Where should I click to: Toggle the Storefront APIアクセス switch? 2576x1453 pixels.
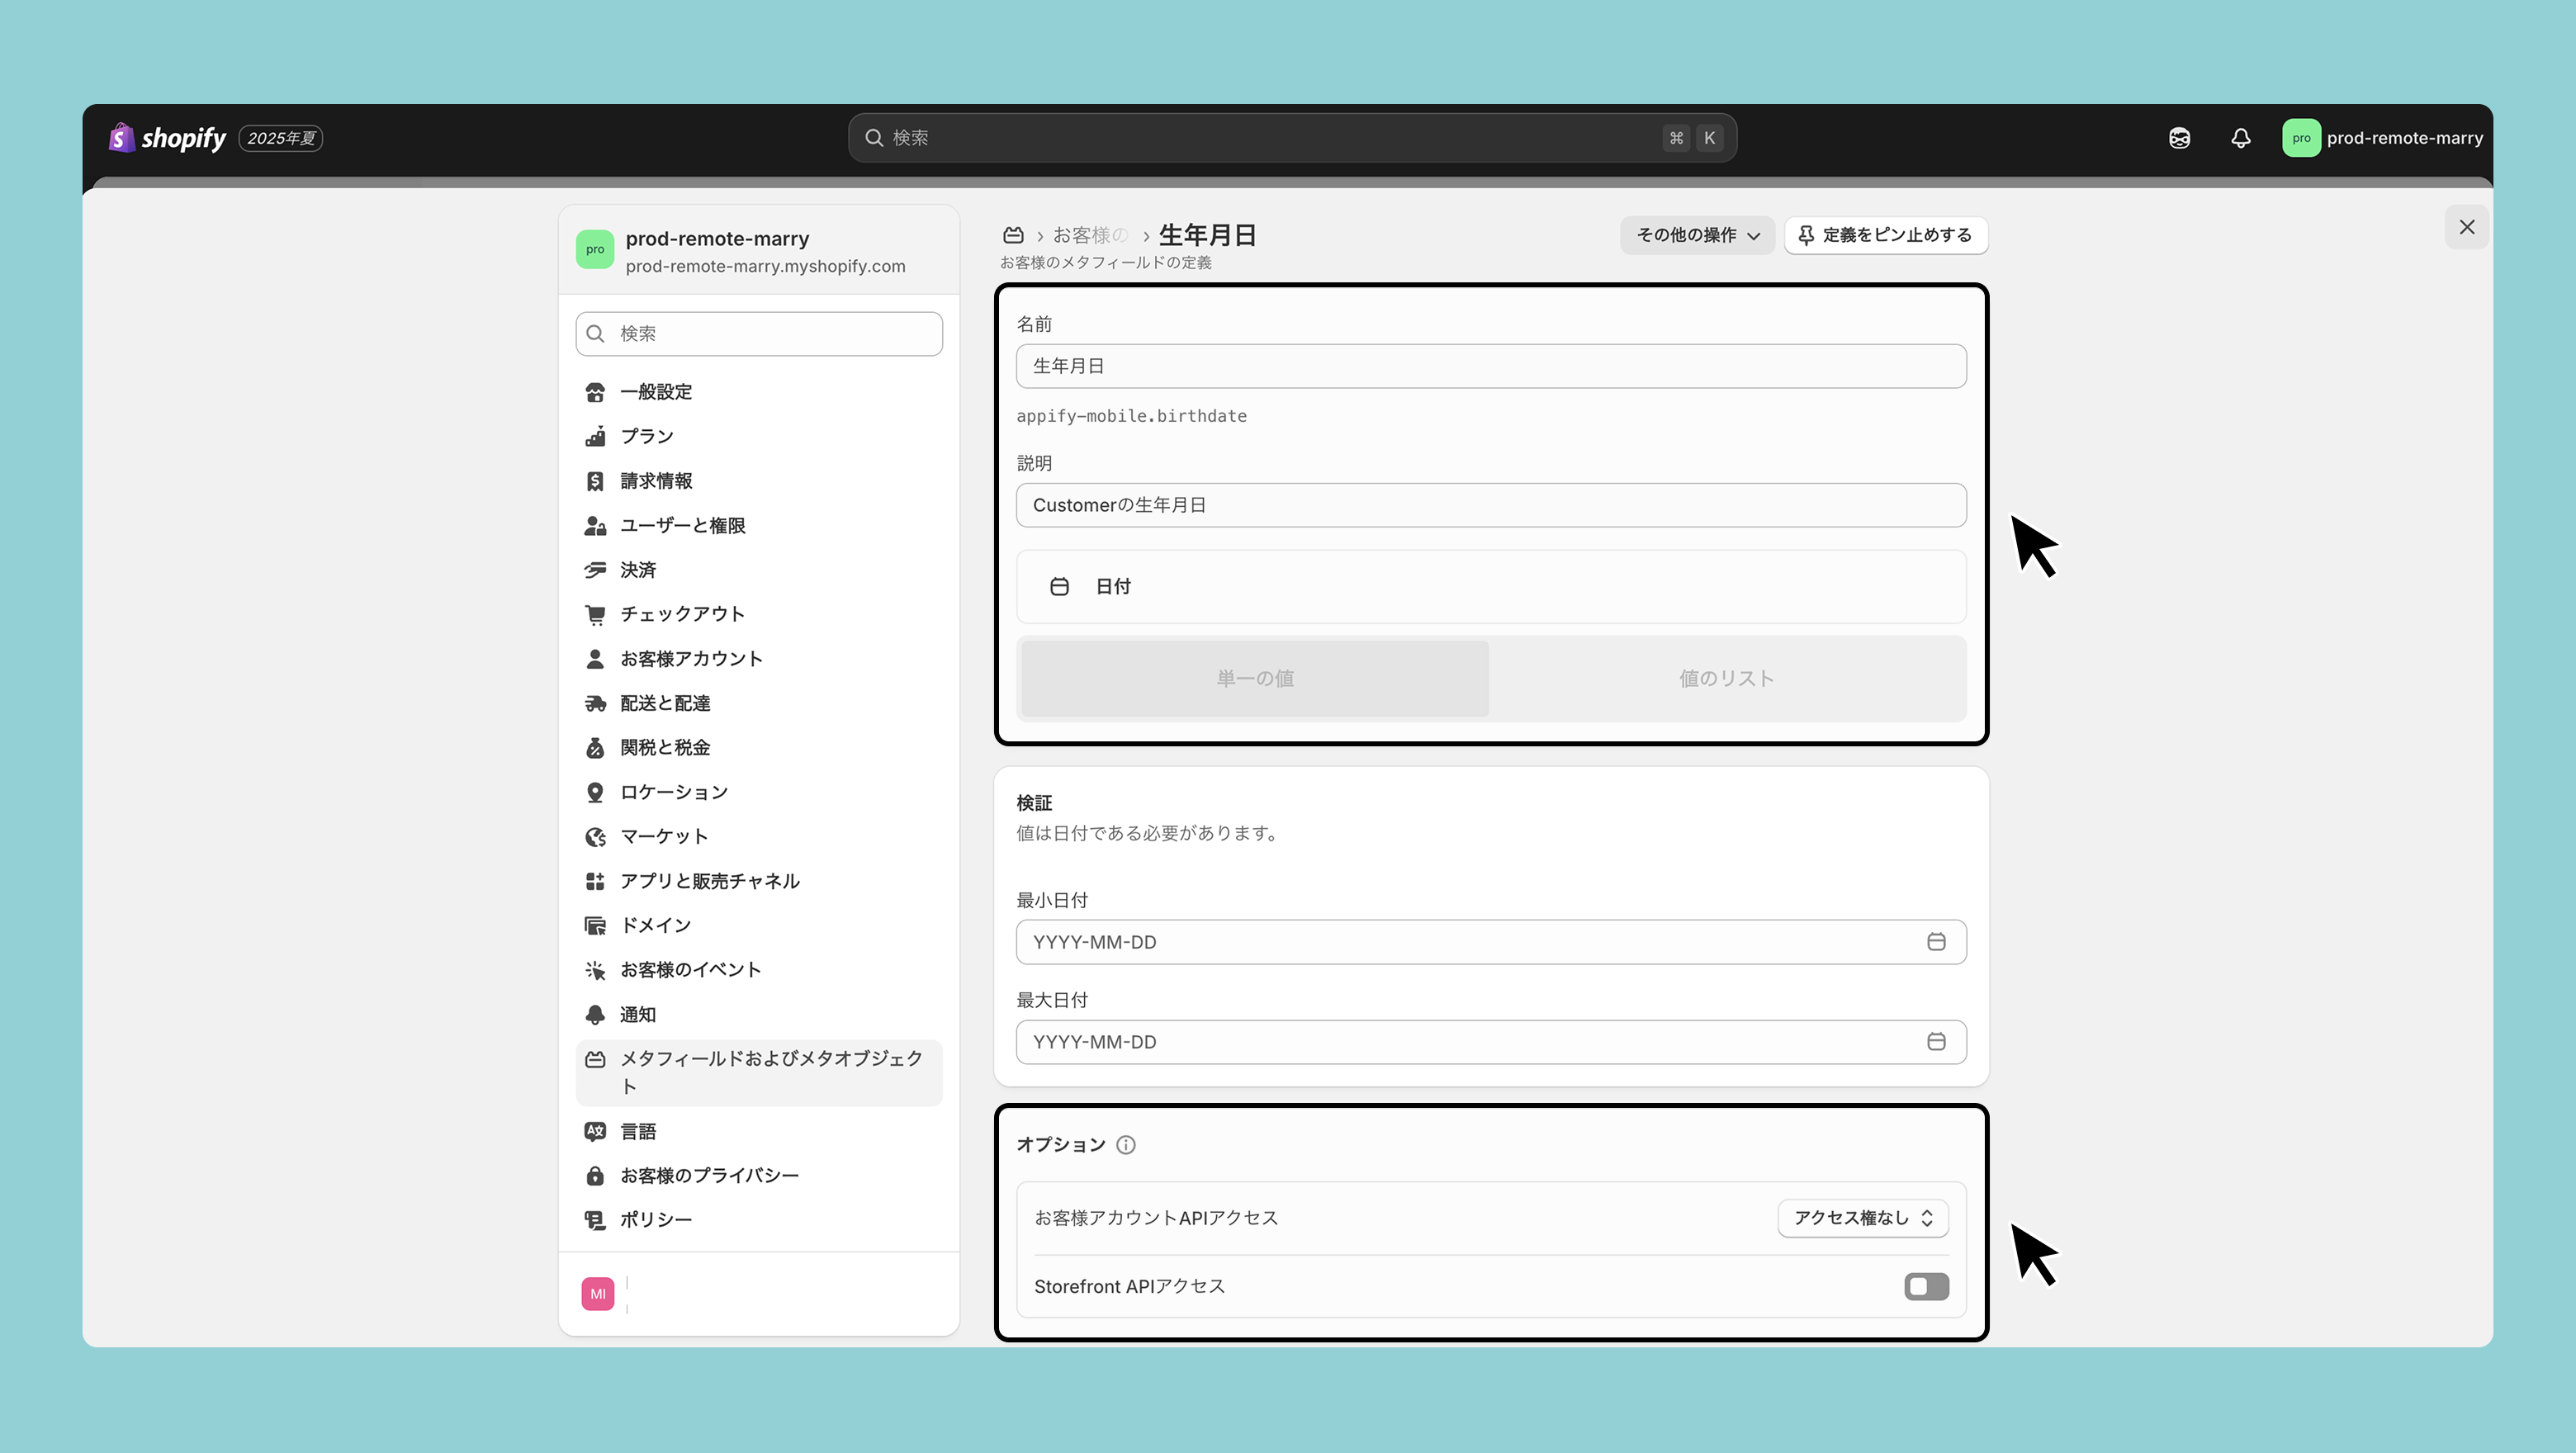tap(1926, 1287)
